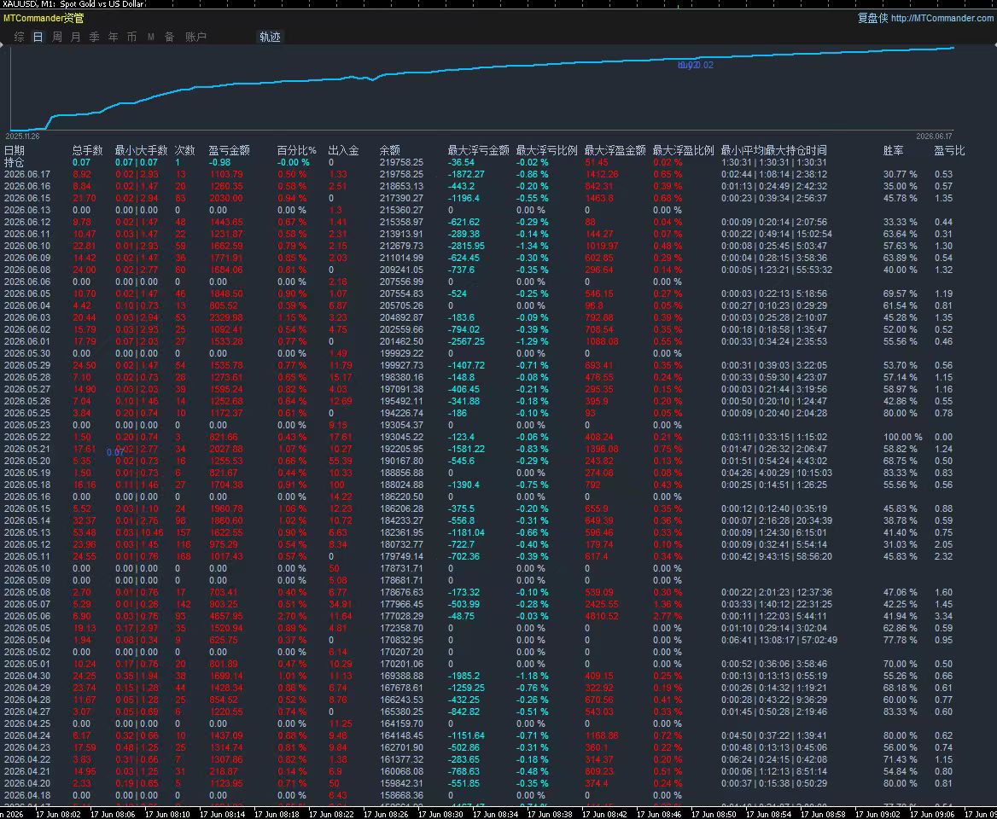Select the 2026.04.30 date row
Screen dimensions: 997x819
click(27, 676)
